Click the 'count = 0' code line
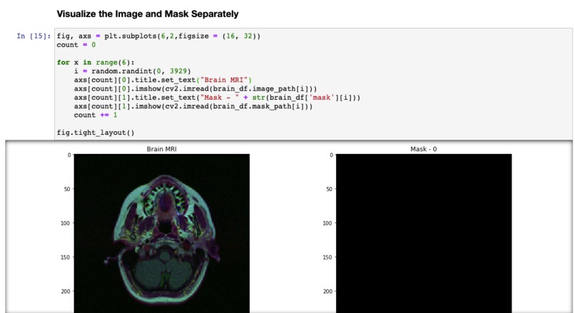 tap(76, 45)
